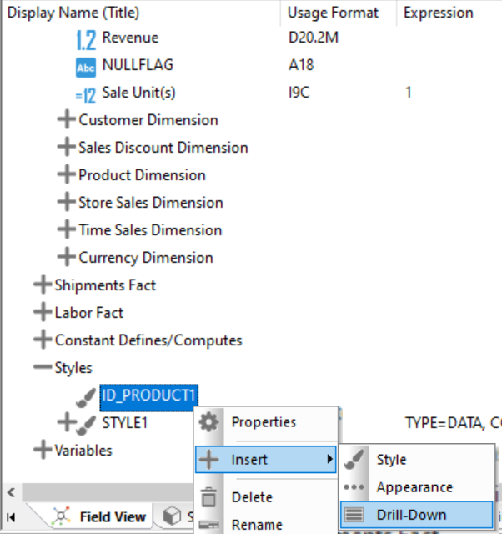Expand the Variables node

[x=43, y=450]
